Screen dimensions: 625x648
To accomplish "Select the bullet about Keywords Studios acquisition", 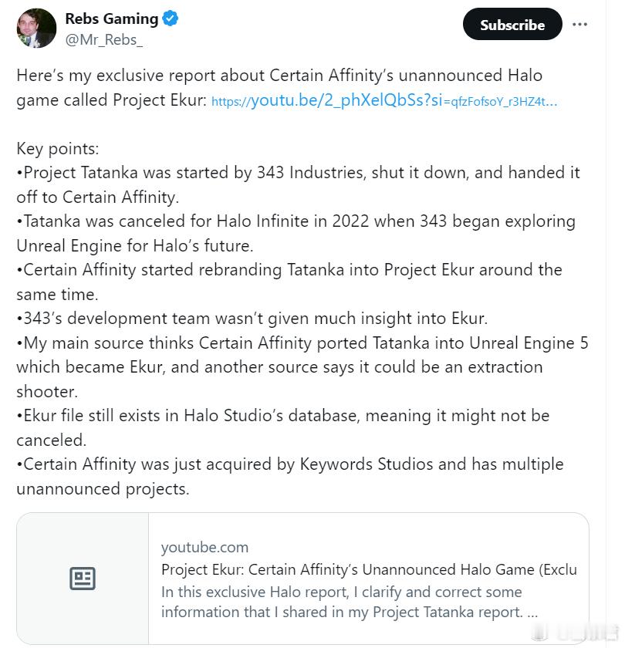I will [x=290, y=477].
